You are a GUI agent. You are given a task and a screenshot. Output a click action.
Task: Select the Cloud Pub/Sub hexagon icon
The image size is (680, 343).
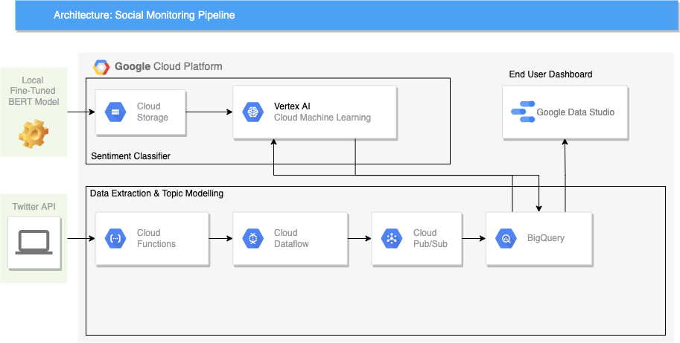point(392,238)
